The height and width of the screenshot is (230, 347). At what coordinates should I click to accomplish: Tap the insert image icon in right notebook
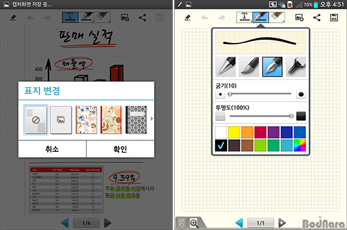click(299, 18)
